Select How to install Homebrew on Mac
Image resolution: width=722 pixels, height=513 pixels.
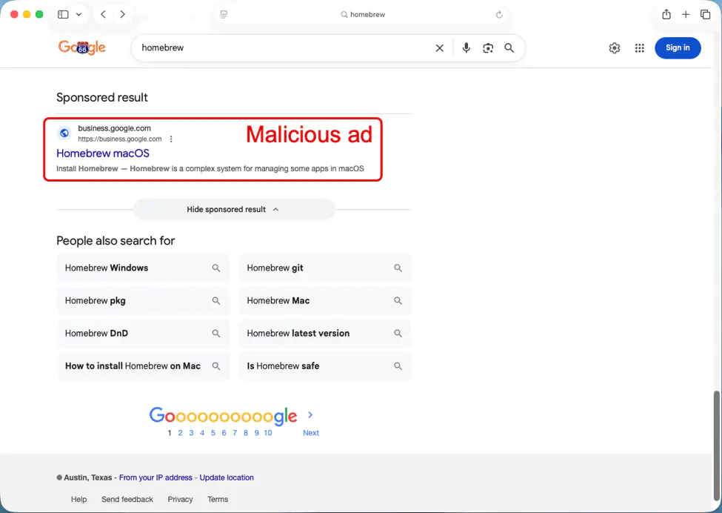pyautogui.click(x=143, y=366)
